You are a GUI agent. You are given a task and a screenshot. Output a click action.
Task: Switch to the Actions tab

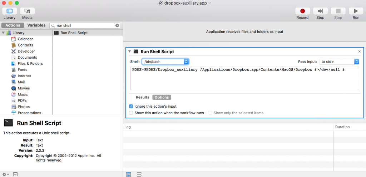tap(13, 25)
